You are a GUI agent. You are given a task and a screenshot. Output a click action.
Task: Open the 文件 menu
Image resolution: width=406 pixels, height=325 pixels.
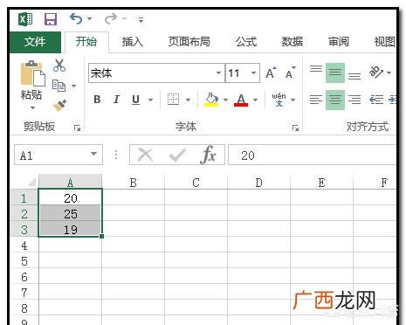35,42
